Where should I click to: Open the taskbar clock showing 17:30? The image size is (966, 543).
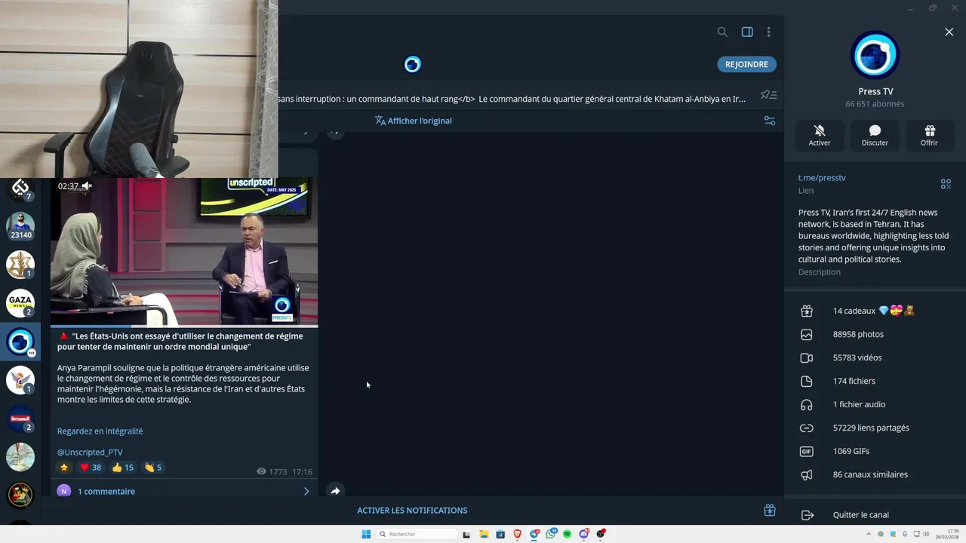[947, 534]
